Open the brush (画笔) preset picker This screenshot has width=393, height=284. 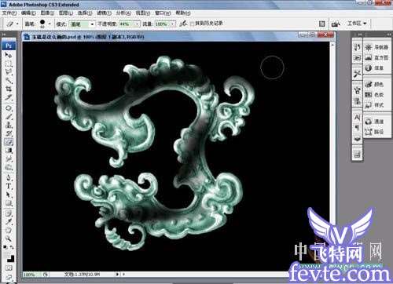[x=45, y=24]
